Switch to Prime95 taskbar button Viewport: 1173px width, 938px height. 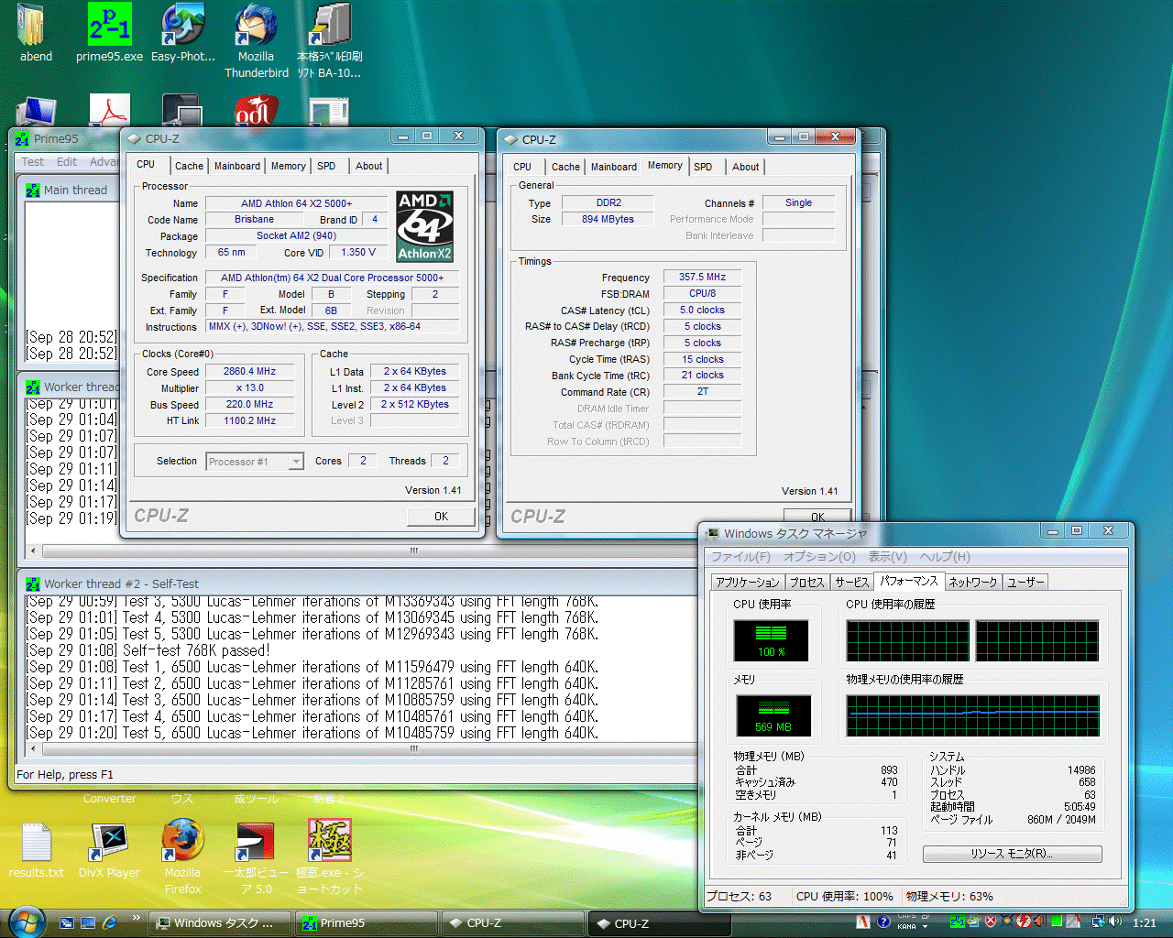(x=367, y=922)
